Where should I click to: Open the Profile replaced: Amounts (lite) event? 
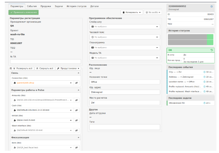191,87
